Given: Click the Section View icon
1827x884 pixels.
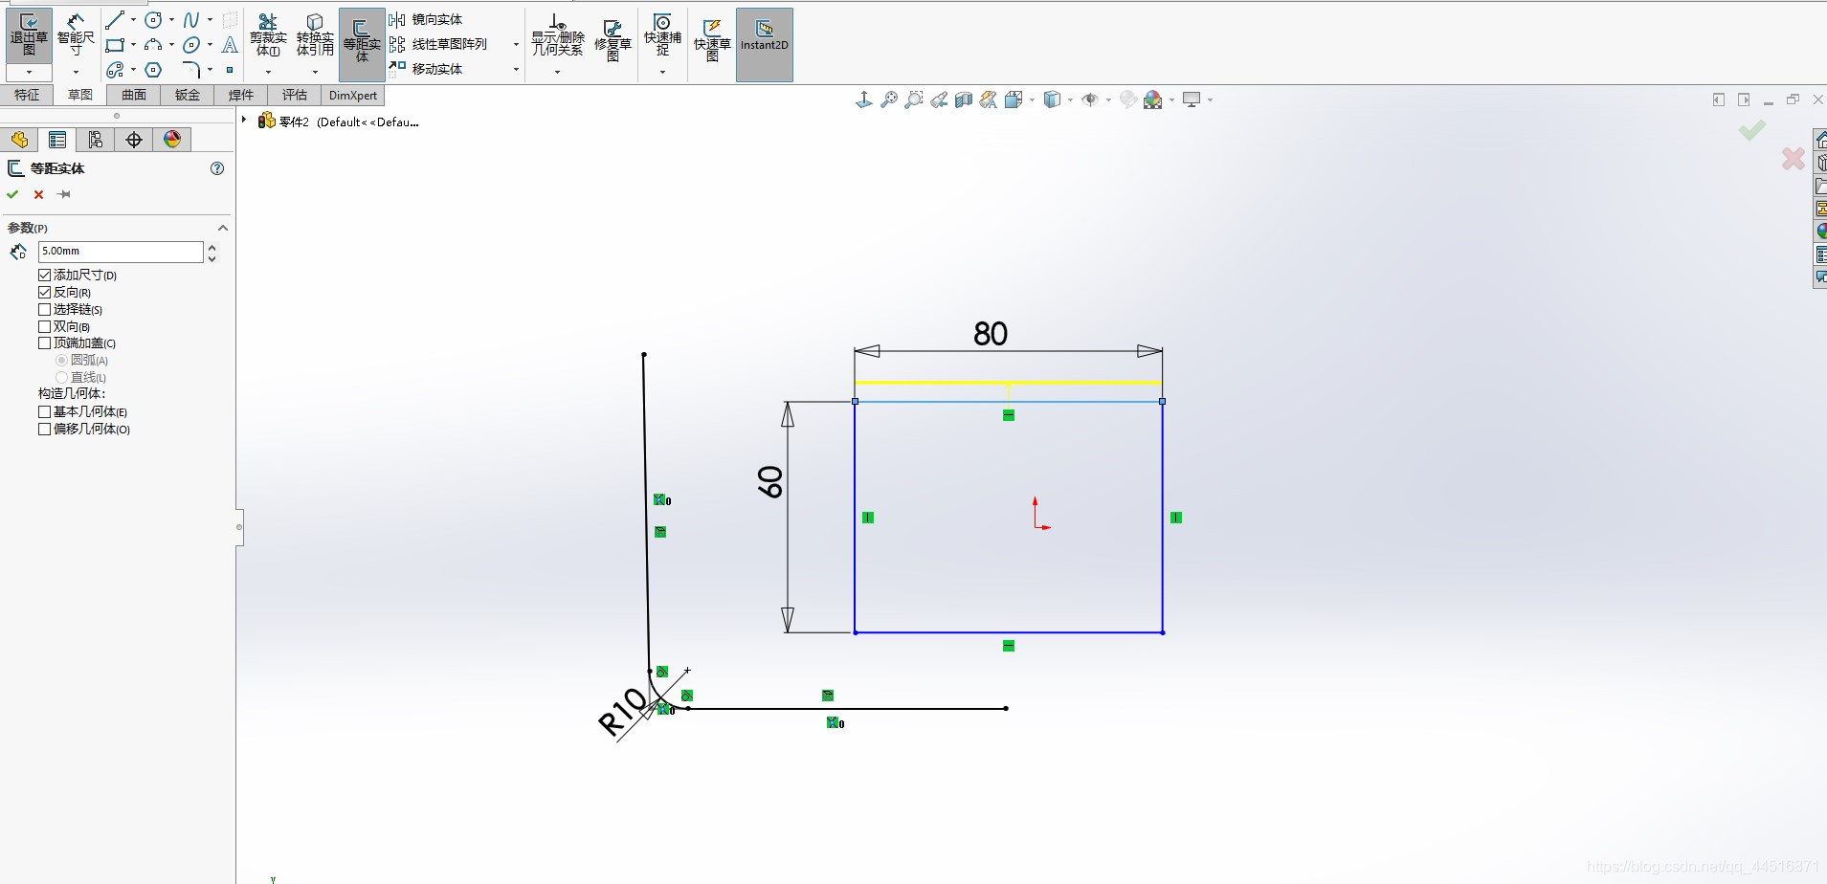Looking at the screenshot, I should click(964, 99).
